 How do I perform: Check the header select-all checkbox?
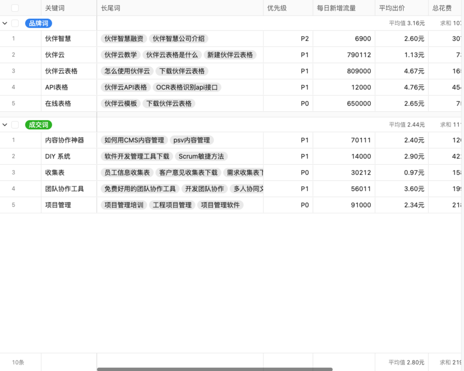14,7
